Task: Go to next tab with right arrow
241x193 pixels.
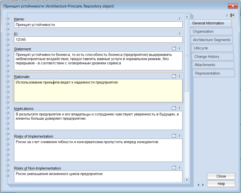Action: [203, 185]
